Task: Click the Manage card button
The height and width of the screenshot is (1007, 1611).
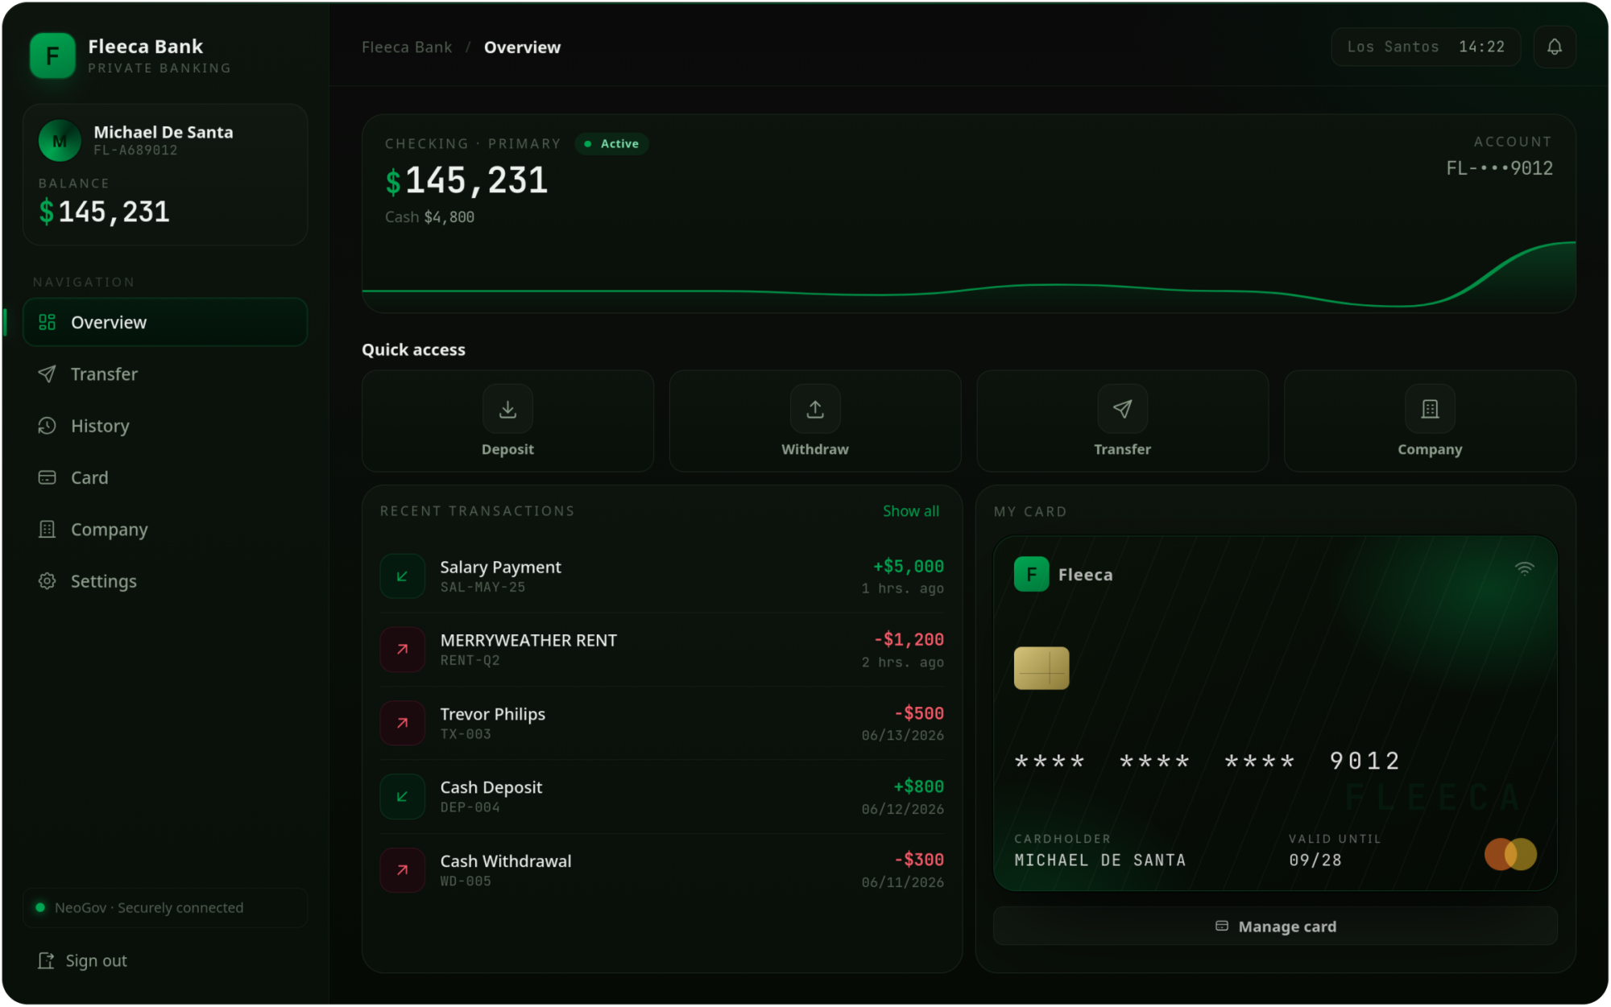Action: tap(1275, 927)
